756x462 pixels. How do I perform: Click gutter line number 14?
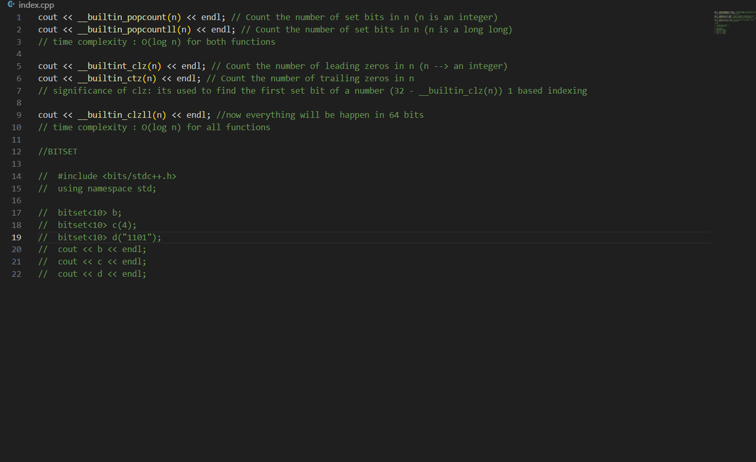click(x=17, y=176)
